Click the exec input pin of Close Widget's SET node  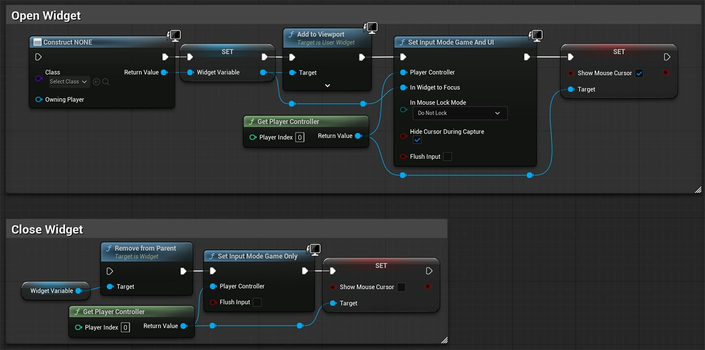point(333,271)
